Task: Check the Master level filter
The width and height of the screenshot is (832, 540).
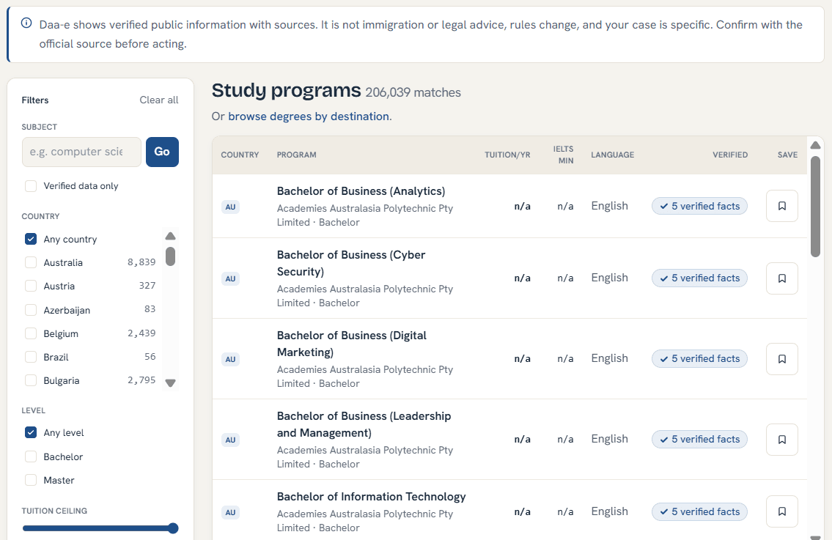Action: (x=31, y=480)
